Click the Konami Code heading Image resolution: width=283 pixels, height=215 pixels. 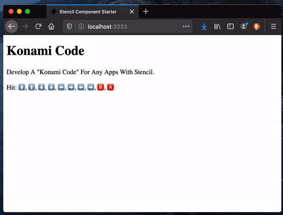45,51
